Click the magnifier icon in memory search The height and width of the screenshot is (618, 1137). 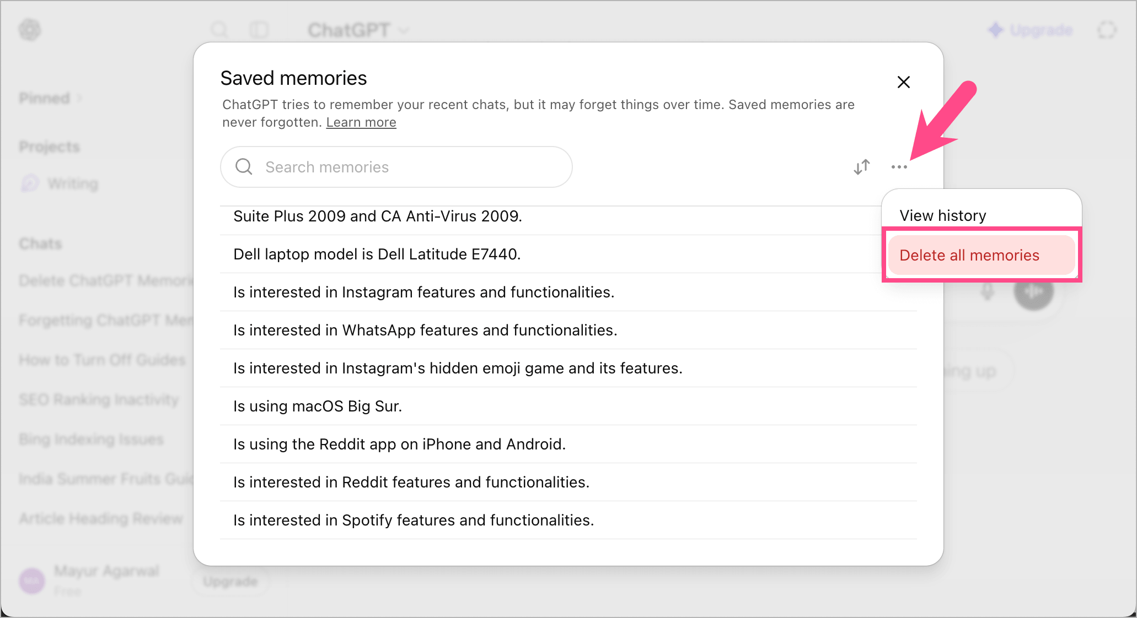coord(244,166)
